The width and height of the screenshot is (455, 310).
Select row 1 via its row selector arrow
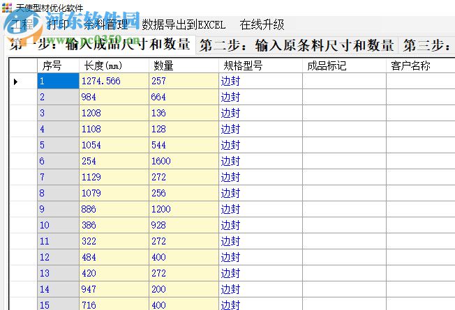click(x=23, y=82)
